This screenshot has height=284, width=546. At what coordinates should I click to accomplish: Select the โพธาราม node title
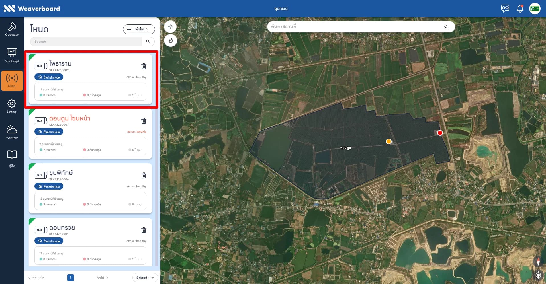coord(60,63)
